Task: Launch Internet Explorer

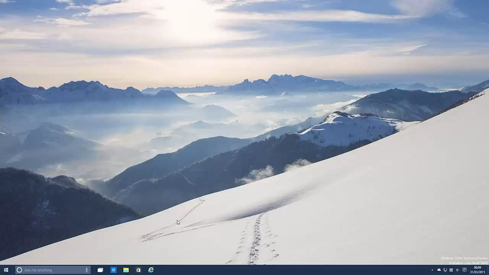Action: pos(151,270)
